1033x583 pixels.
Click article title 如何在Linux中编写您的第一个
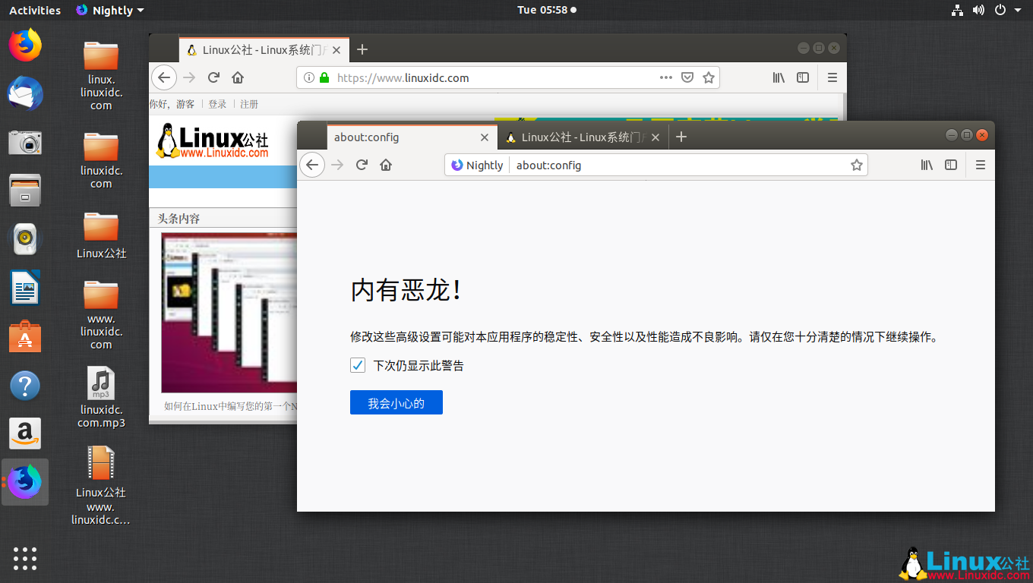231,406
